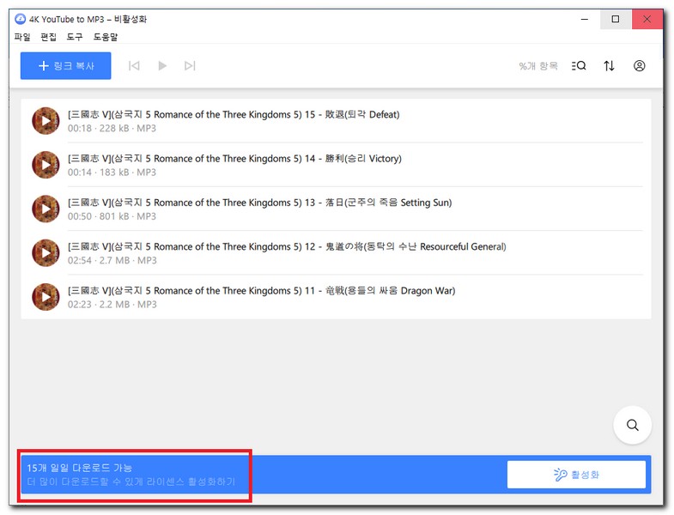Click the license activation hint text in banner
Screen dimensions: 674x515
tap(131, 482)
